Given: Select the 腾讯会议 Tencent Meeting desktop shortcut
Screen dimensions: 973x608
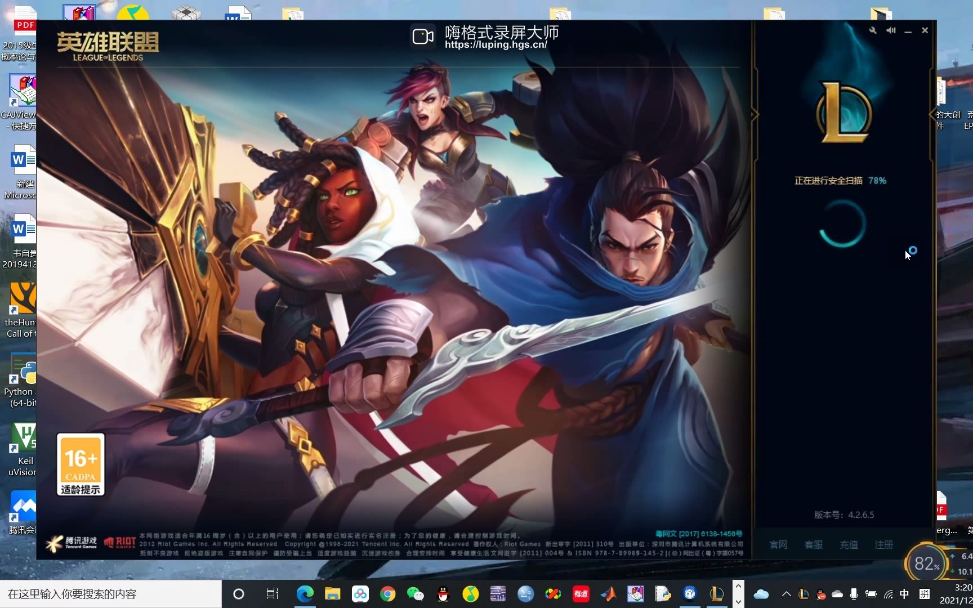Looking at the screenshot, I should click(23, 512).
